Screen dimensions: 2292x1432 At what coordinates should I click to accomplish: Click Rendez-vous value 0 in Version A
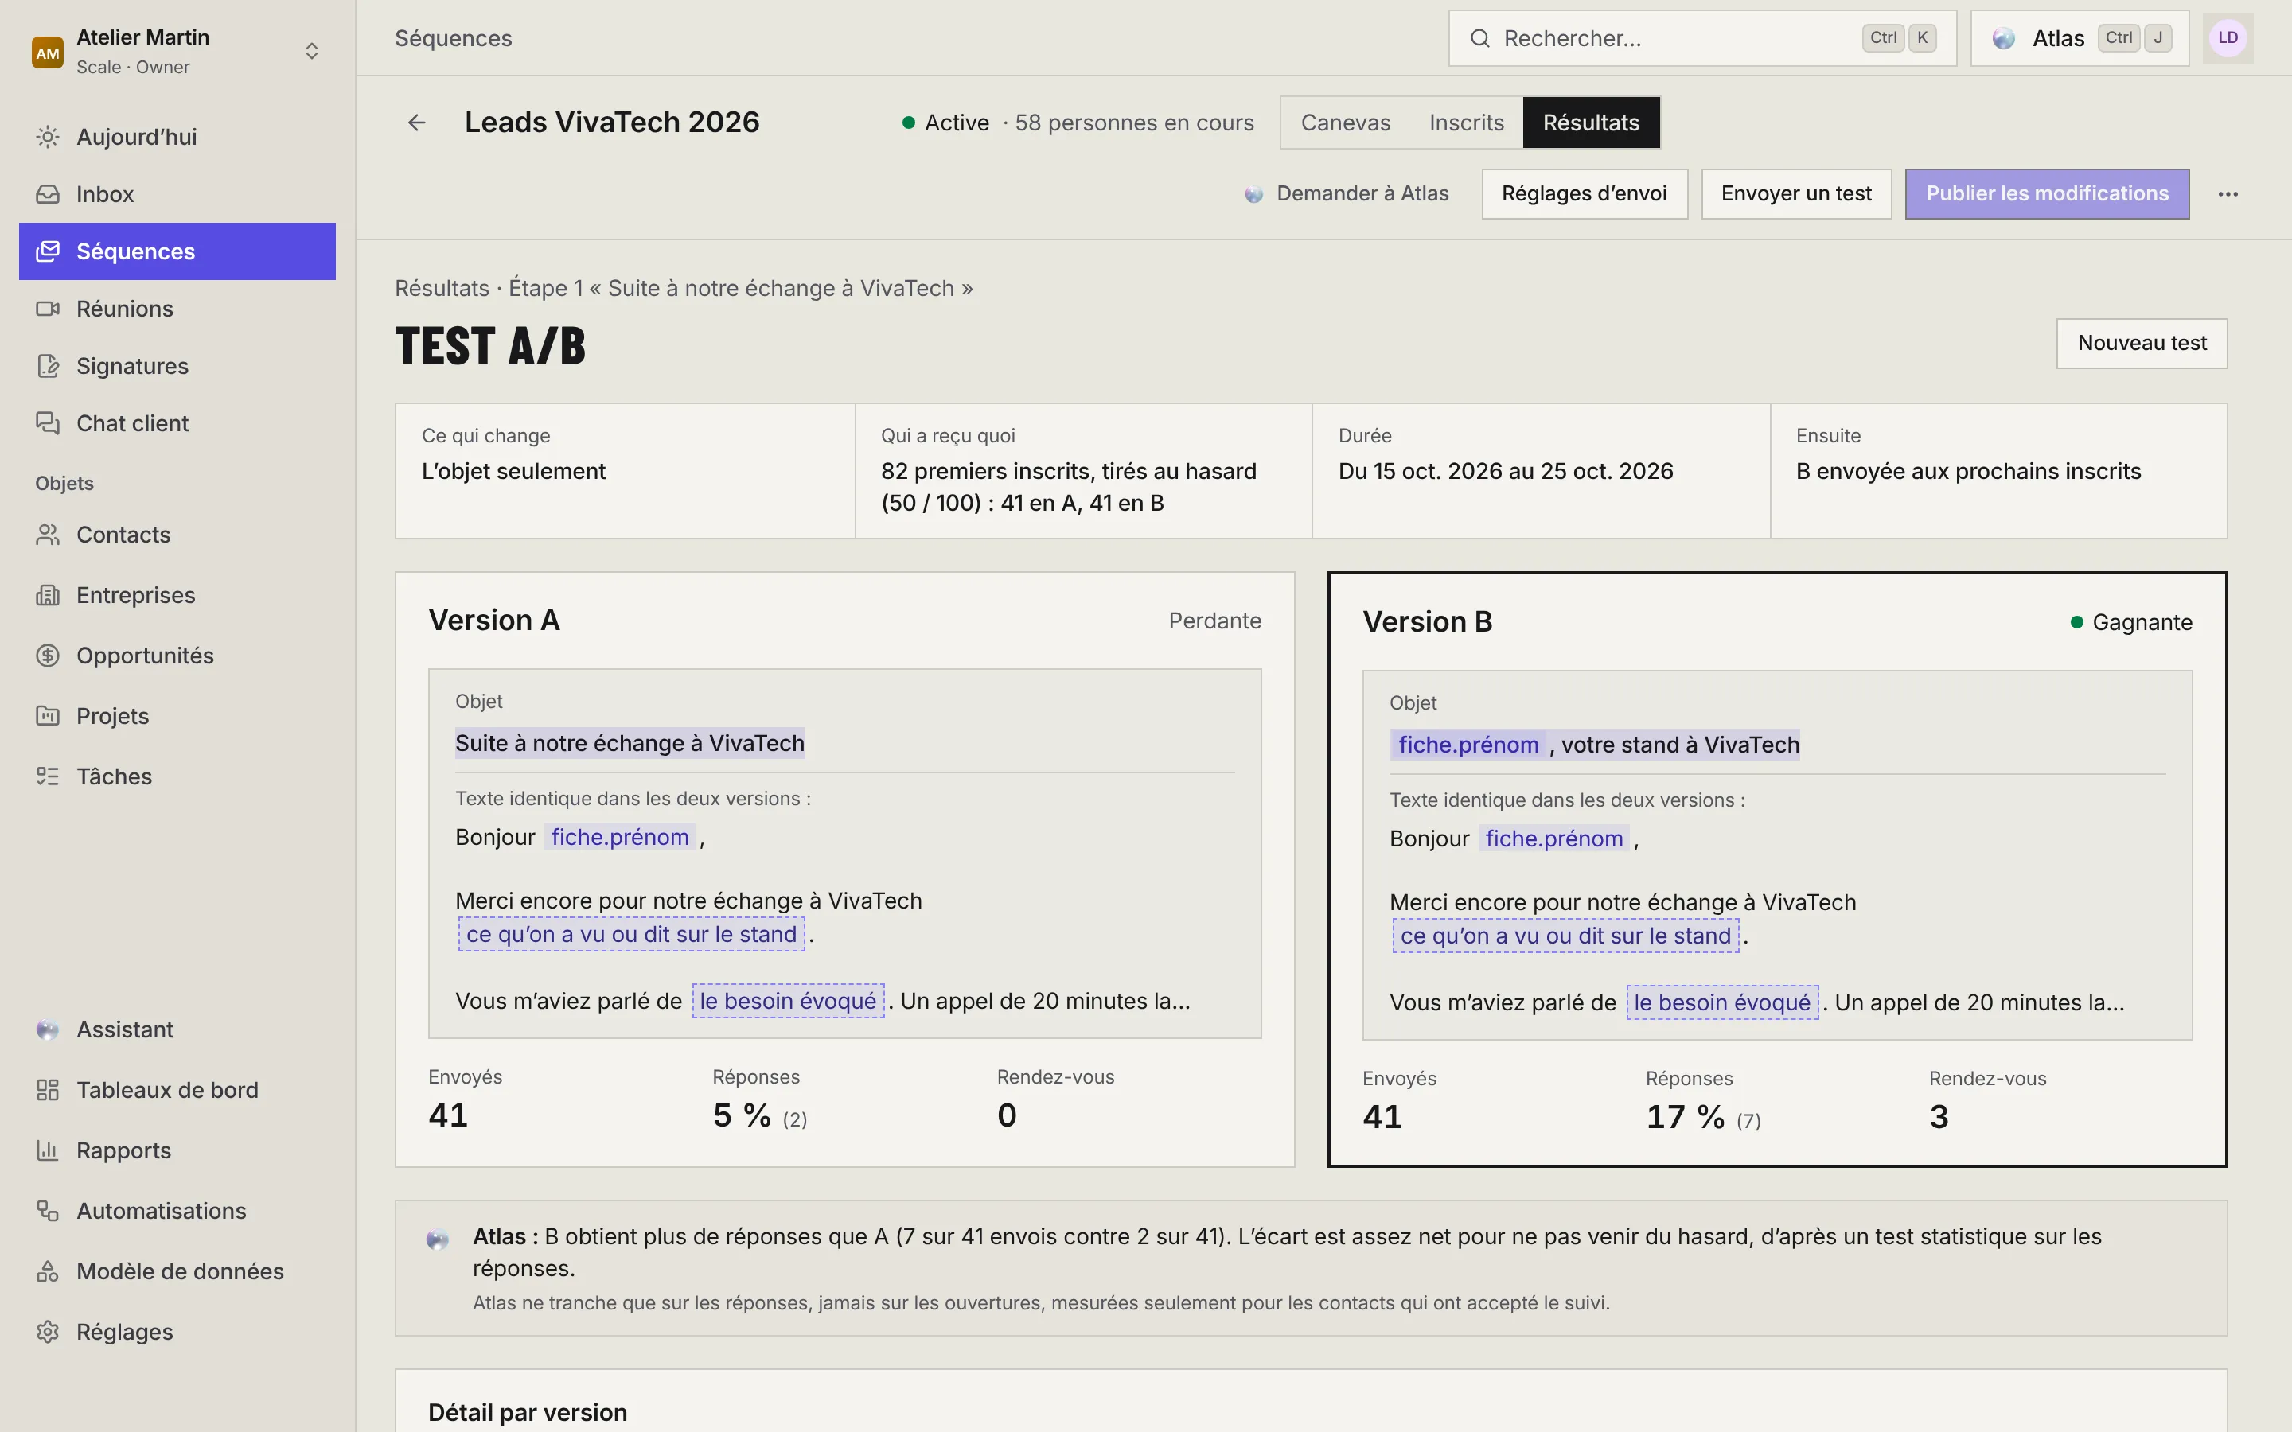click(1007, 1115)
